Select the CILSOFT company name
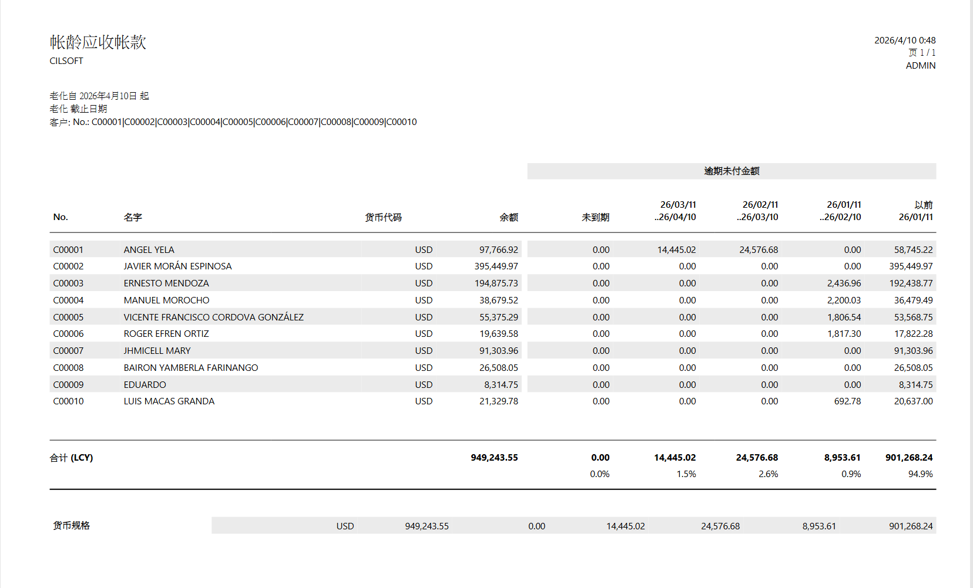This screenshot has height=588, width=973. coord(66,61)
